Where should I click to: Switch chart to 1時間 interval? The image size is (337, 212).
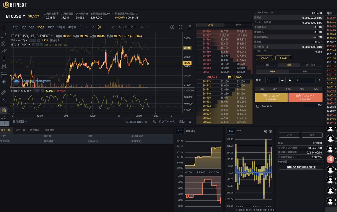coord(61,27)
